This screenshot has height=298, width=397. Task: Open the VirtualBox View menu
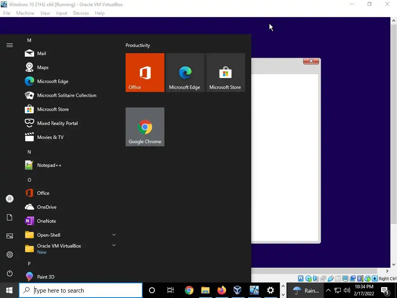coord(45,13)
